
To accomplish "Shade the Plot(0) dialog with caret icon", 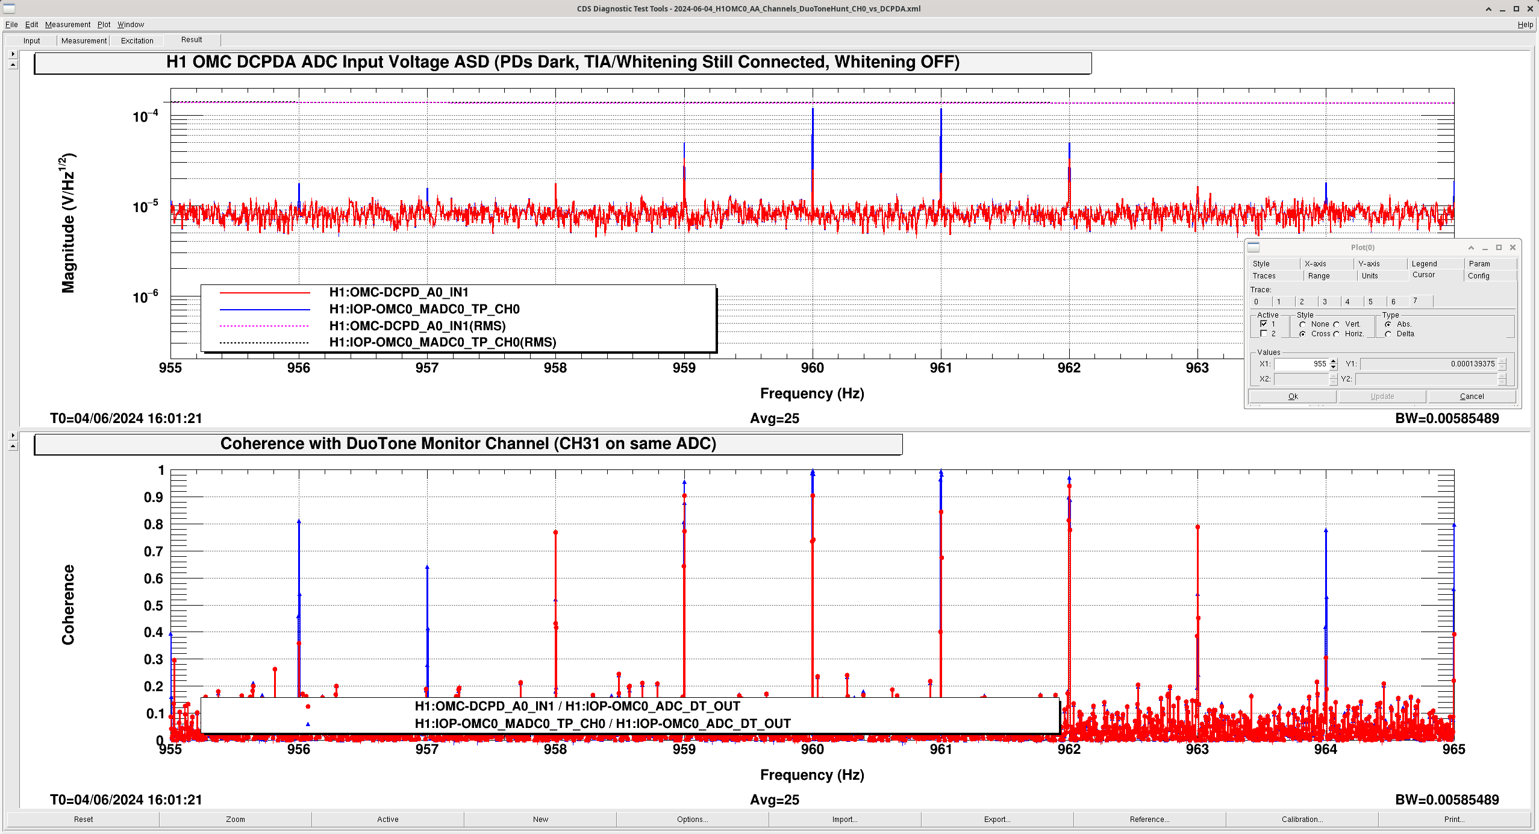I will pos(1471,248).
